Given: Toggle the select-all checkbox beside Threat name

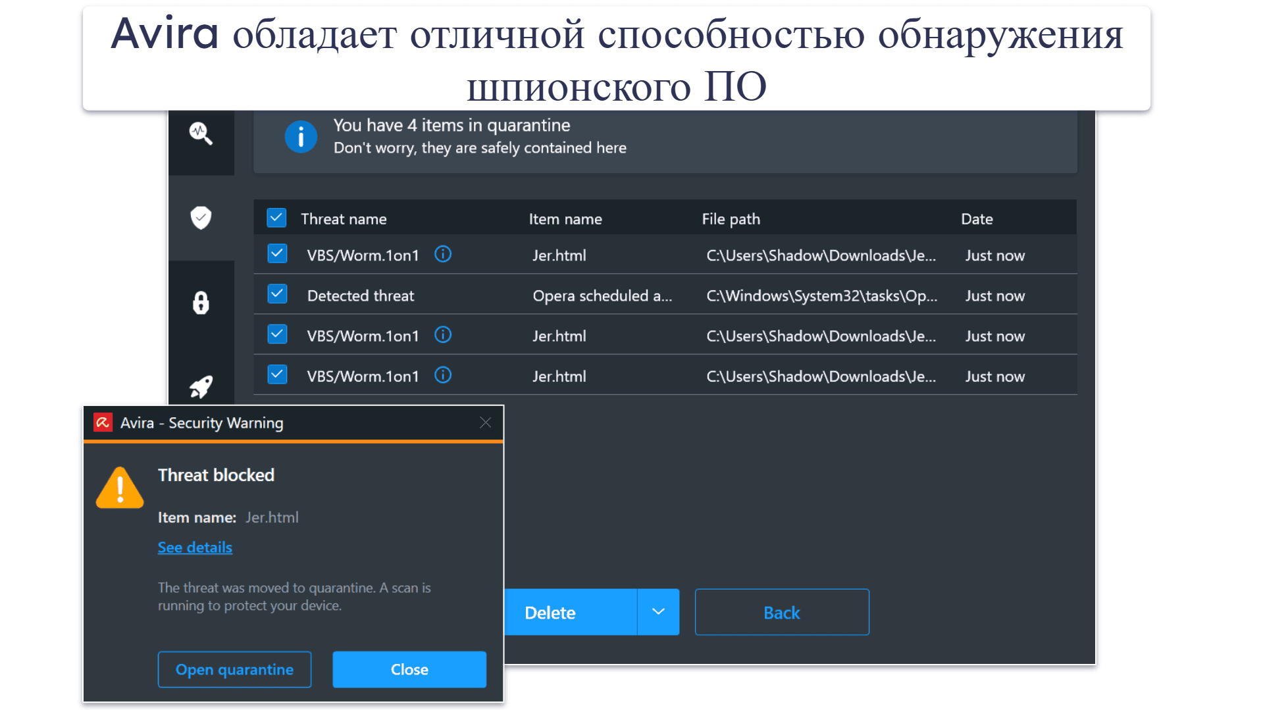Looking at the screenshot, I should (276, 218).
